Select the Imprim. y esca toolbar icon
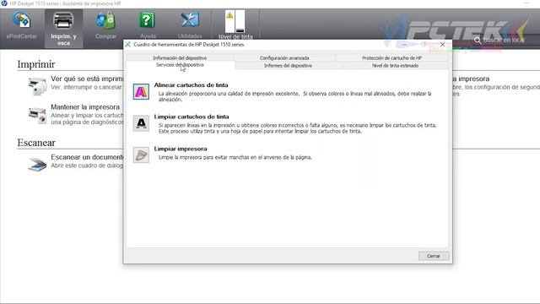The image size is (540, 304). [64, 29]
